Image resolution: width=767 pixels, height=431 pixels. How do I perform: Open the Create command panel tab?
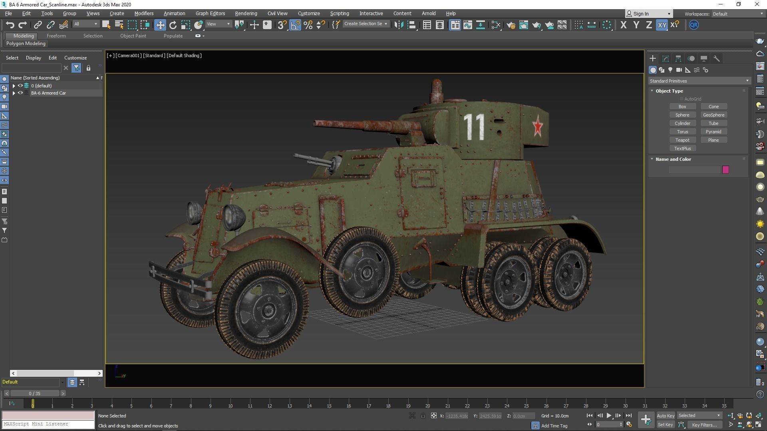(653, 58)
